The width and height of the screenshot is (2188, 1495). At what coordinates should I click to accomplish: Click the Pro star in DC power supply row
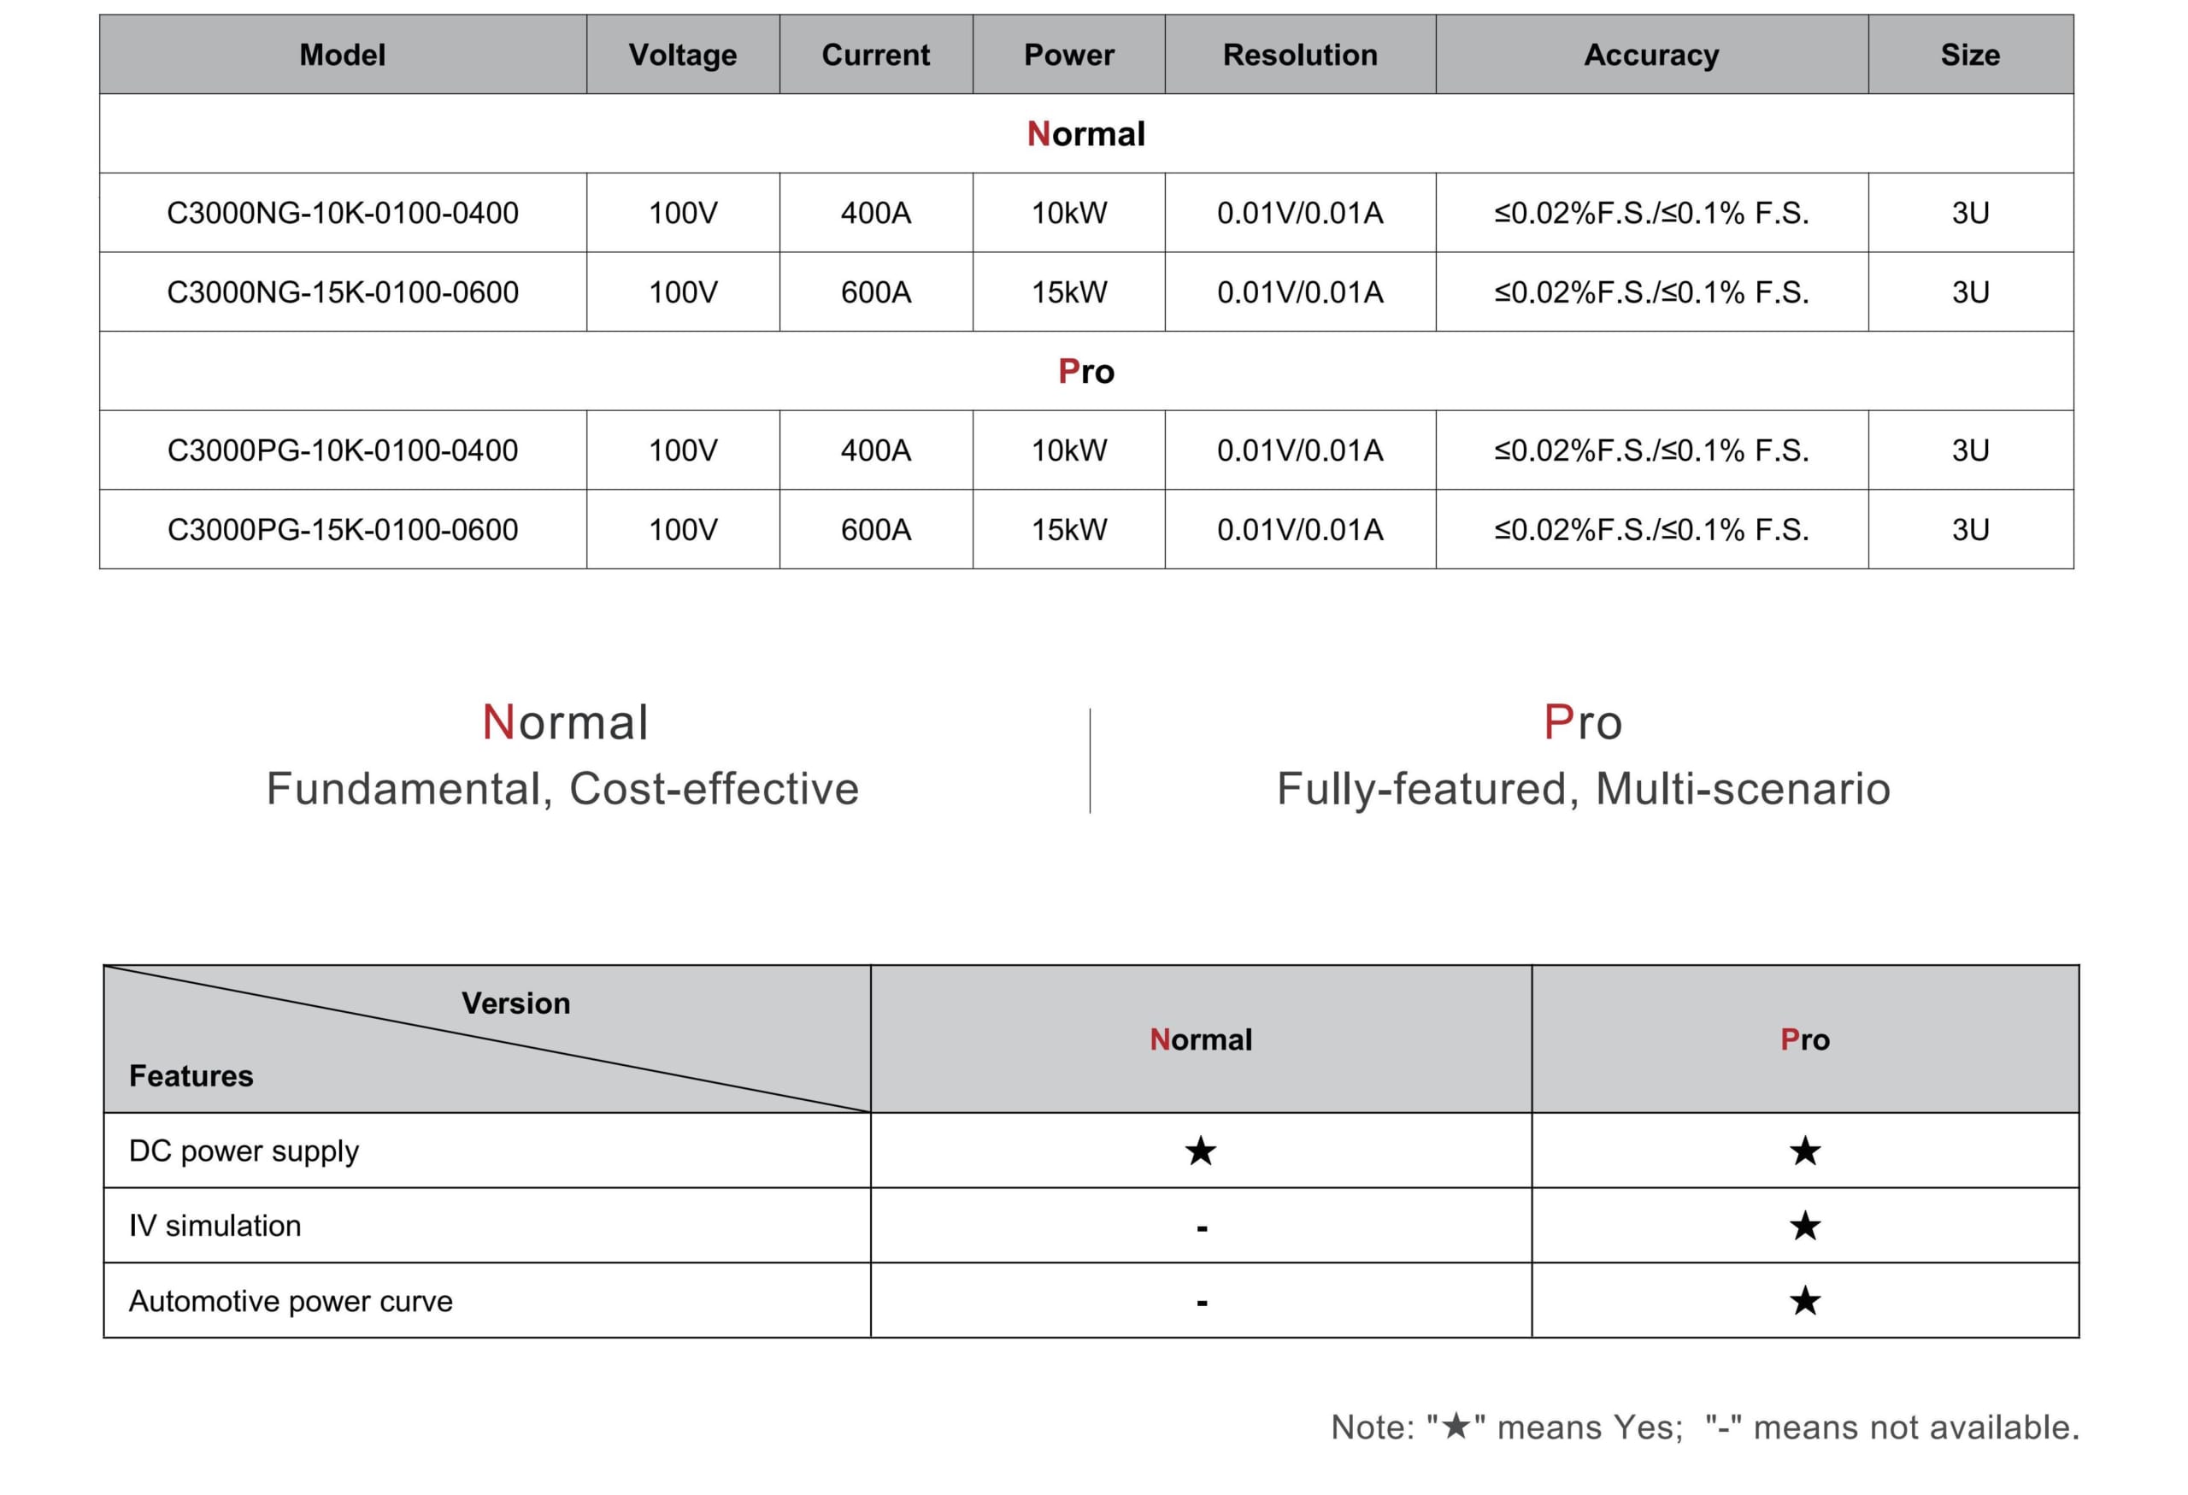point(1804,1151)
